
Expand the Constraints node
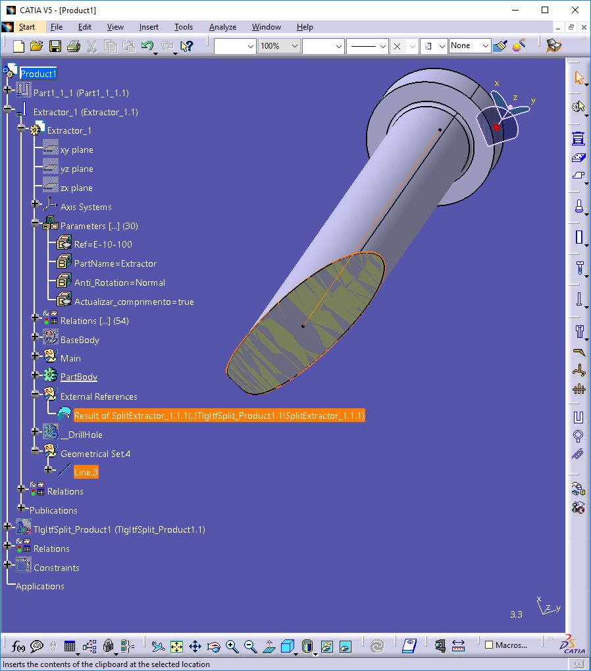pyautogui.click(x=7, y=564)
